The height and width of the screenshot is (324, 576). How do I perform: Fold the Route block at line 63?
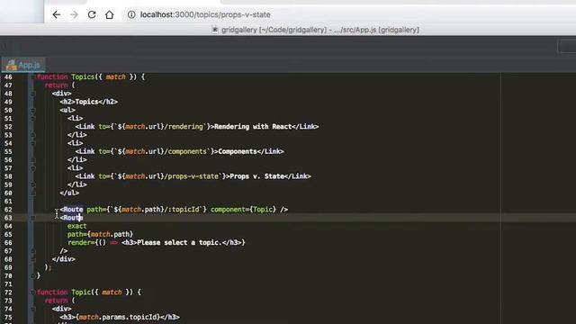point(32,218)
